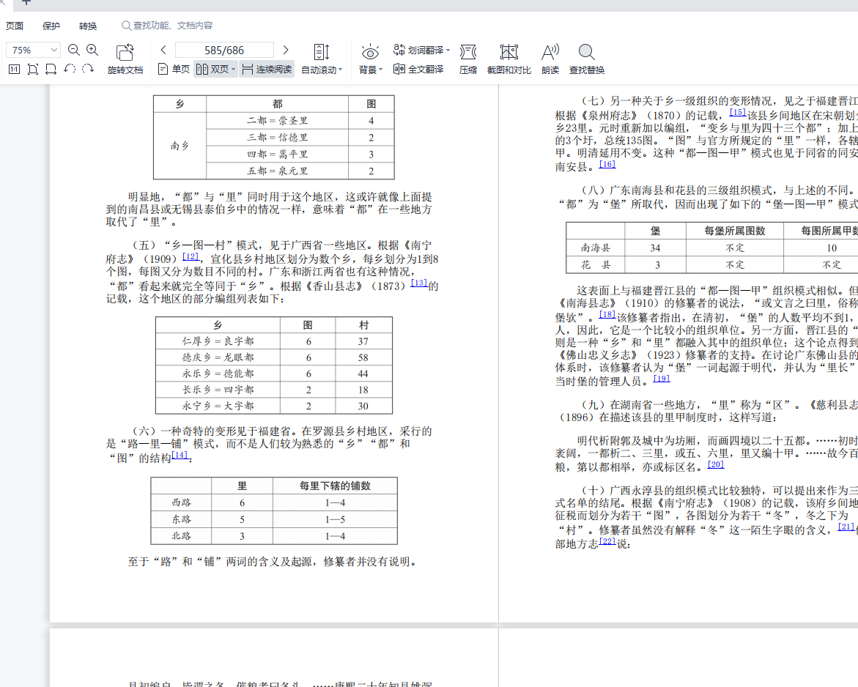Screen dimensions: 858x687
Task: Rotate view counterclockwise
Action: pyautogui.click(x=70, y=69)
